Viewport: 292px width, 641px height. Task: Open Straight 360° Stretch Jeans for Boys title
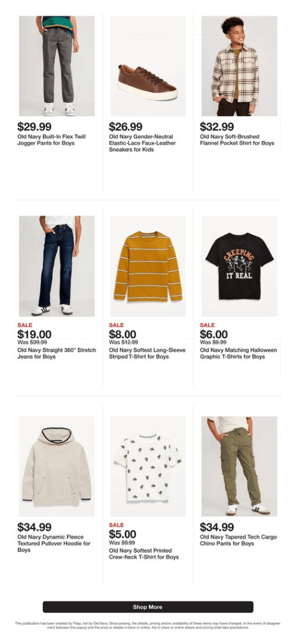[57, 353]
